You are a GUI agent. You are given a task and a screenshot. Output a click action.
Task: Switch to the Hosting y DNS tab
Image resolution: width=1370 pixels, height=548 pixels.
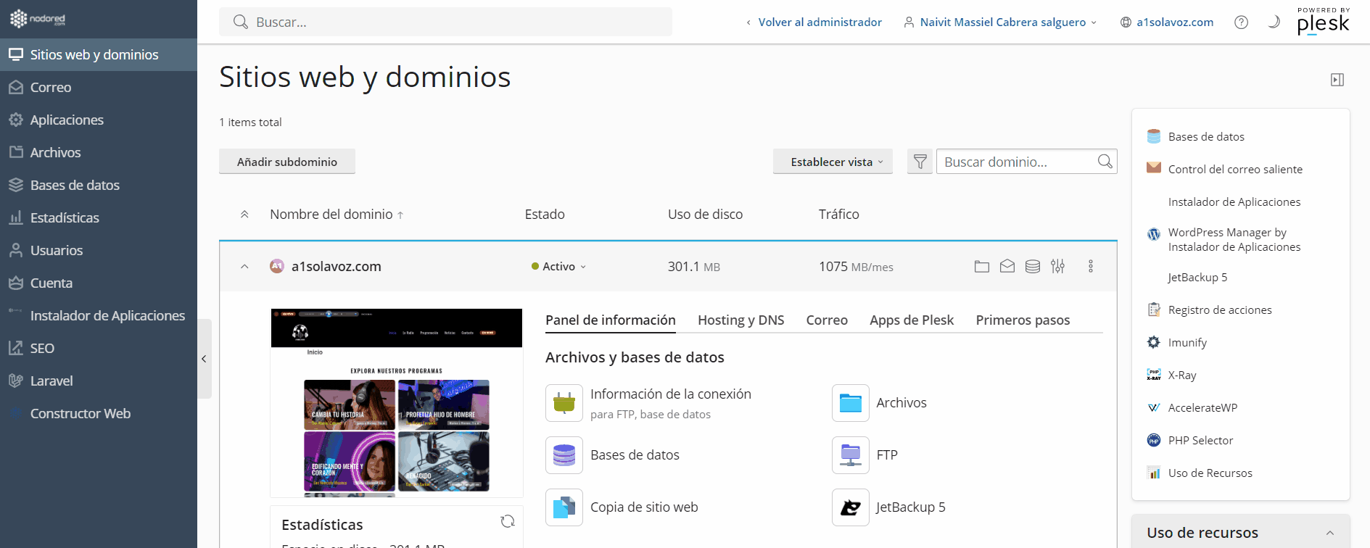pos(740,320)
